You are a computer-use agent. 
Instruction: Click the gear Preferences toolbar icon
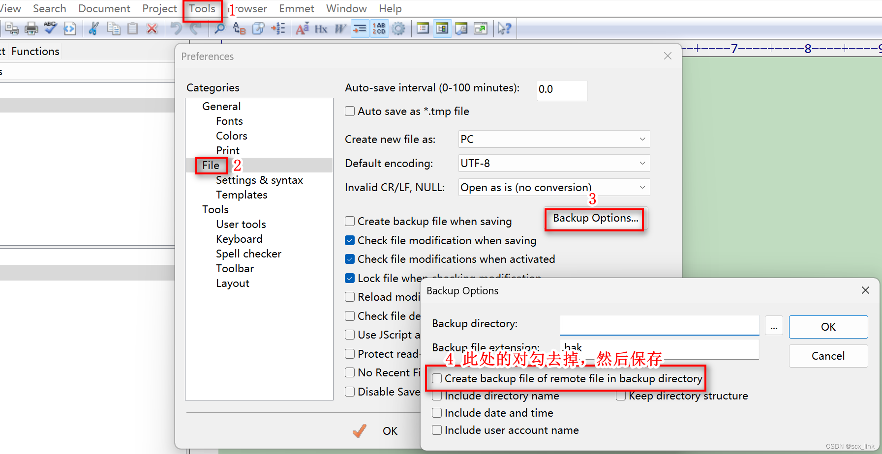398,29
